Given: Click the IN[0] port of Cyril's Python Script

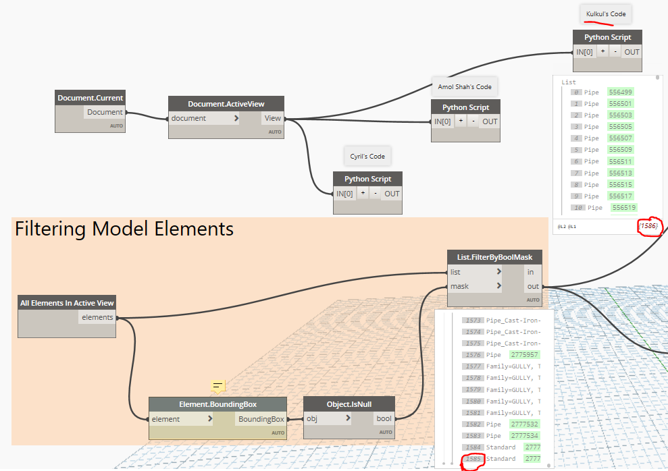Looking at the screenshot, I should click(x=344, y=194).
